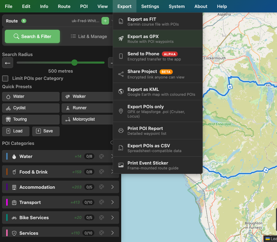
Task: Click the KML globe icon
Action: pyautogui.click(x=121, y=92)
